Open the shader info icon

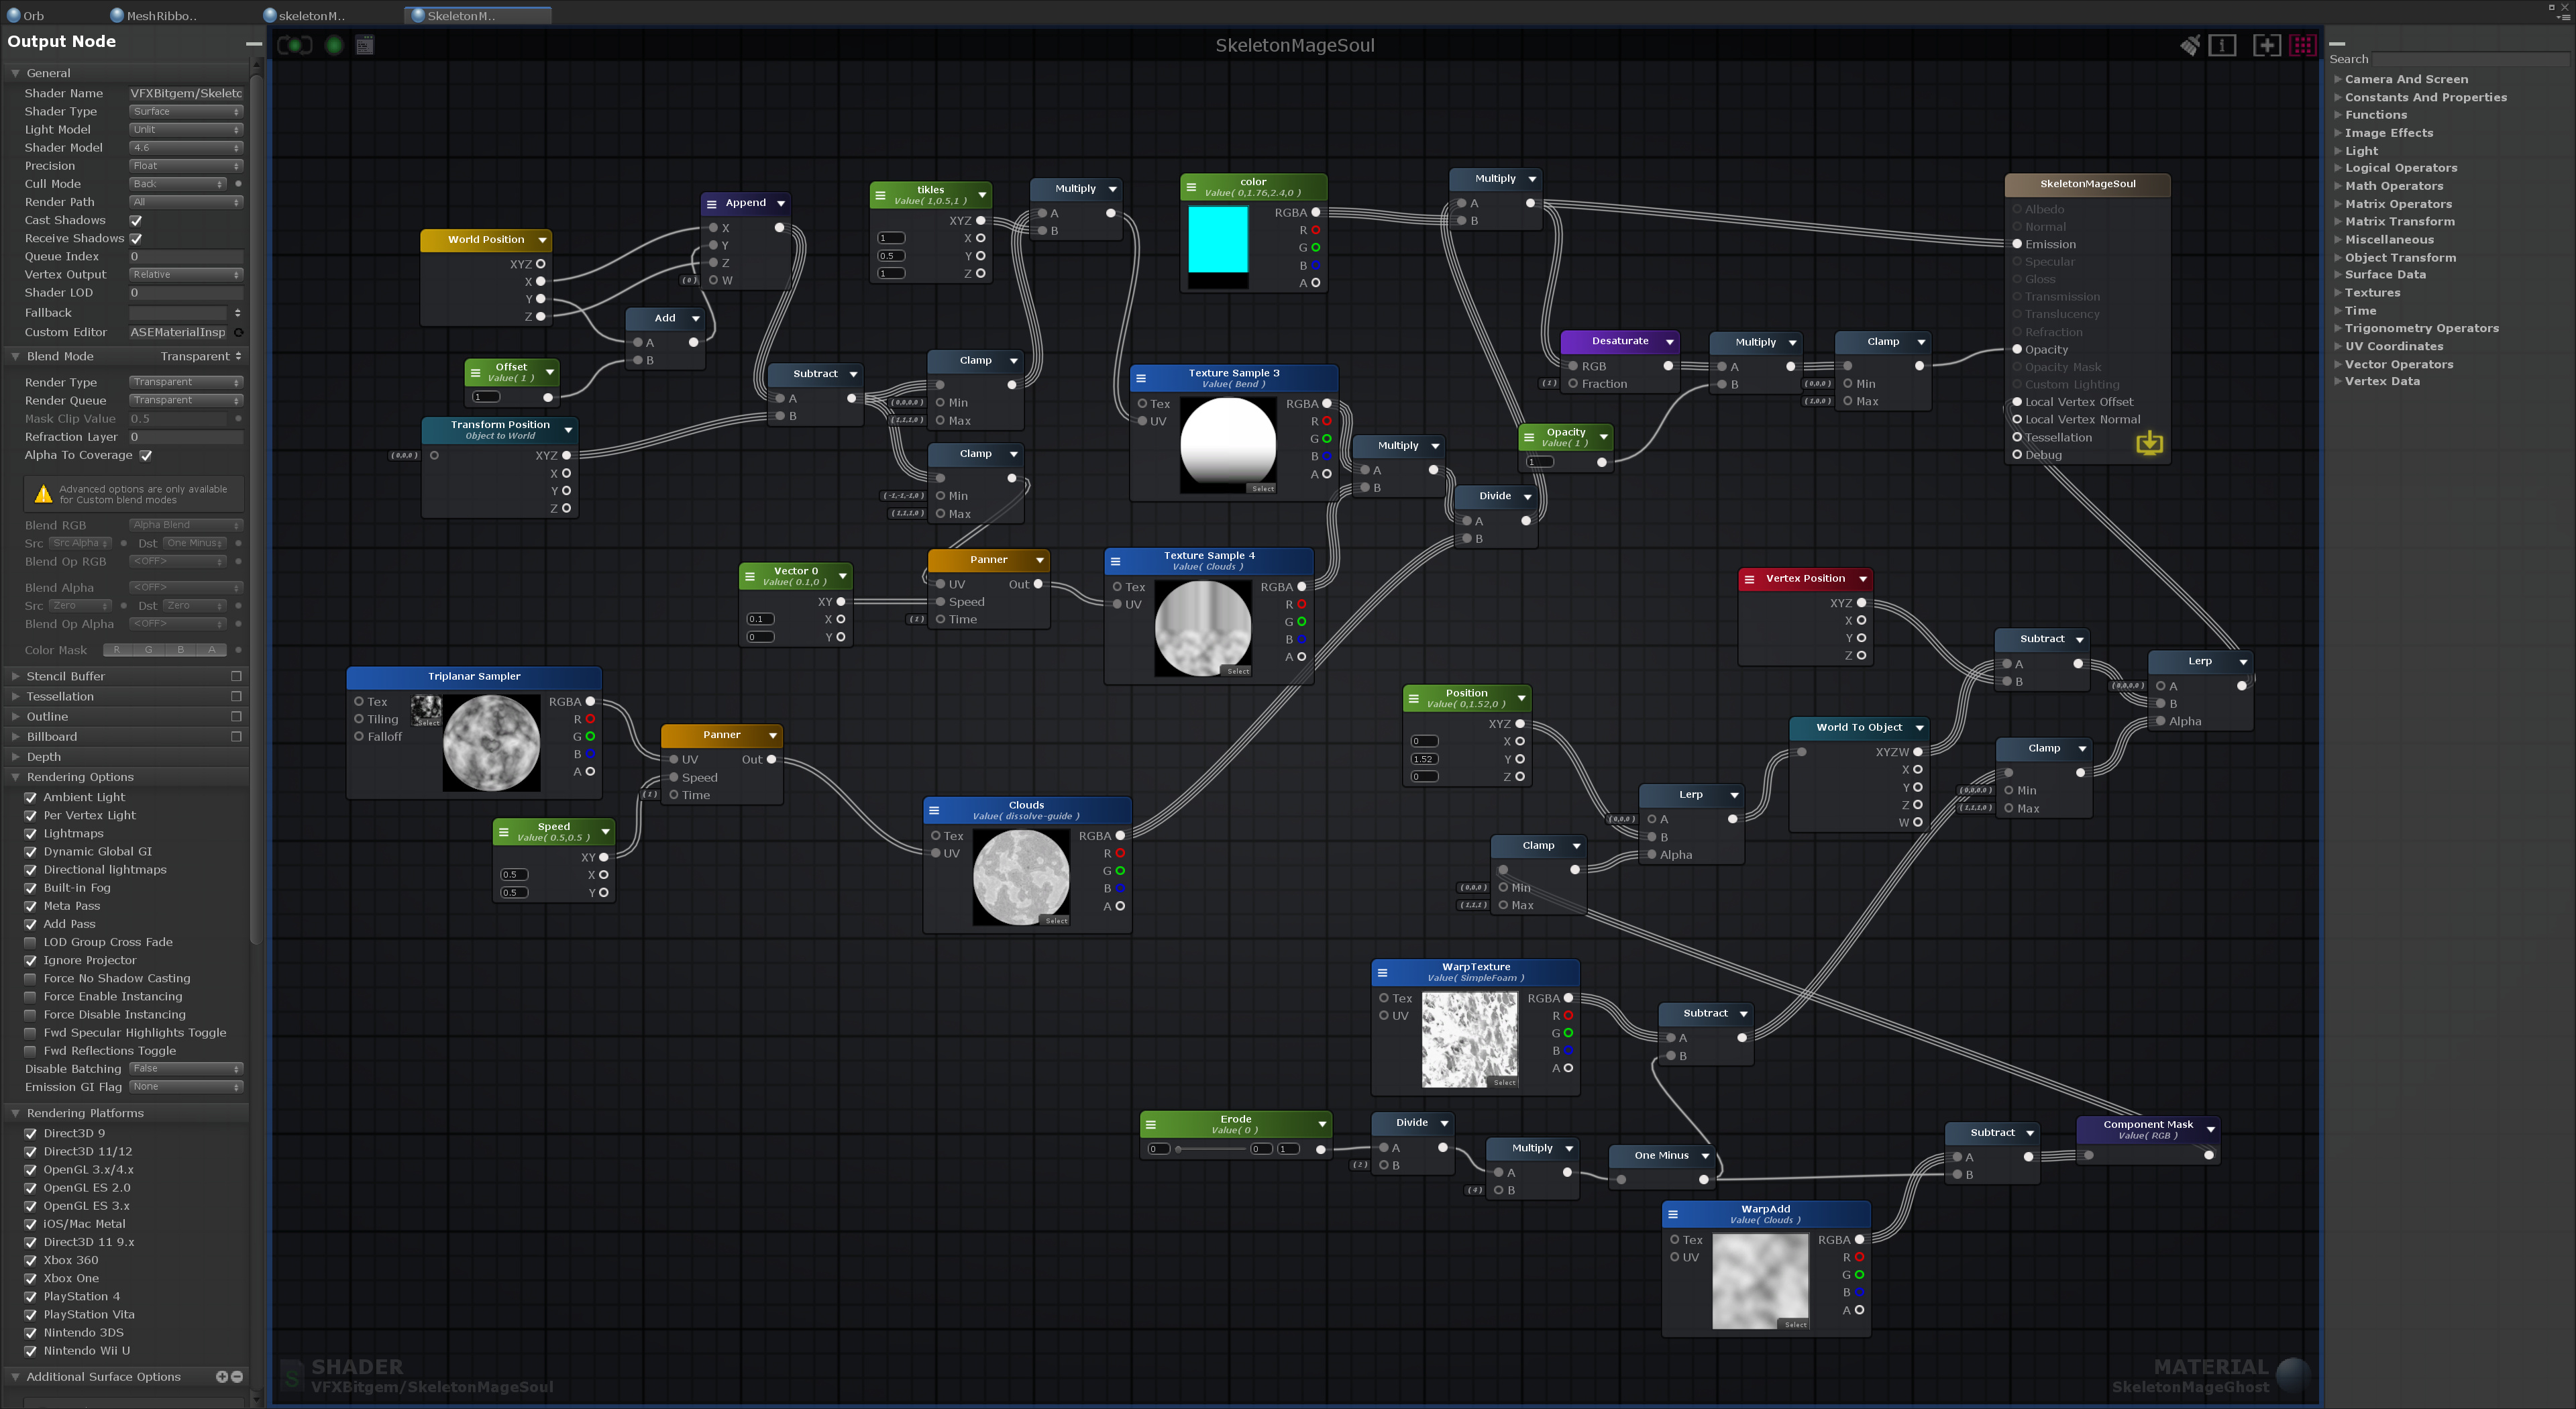click(2222, 45)
